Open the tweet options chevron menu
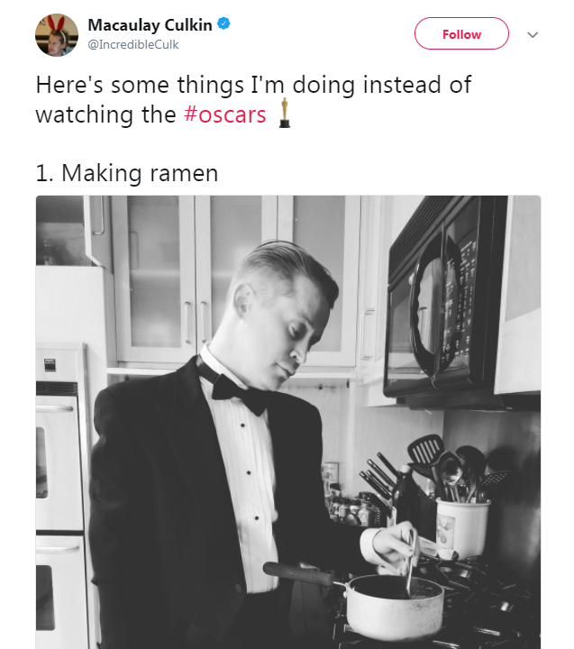This screenshot has width=574, height=649. coord(533,34)
